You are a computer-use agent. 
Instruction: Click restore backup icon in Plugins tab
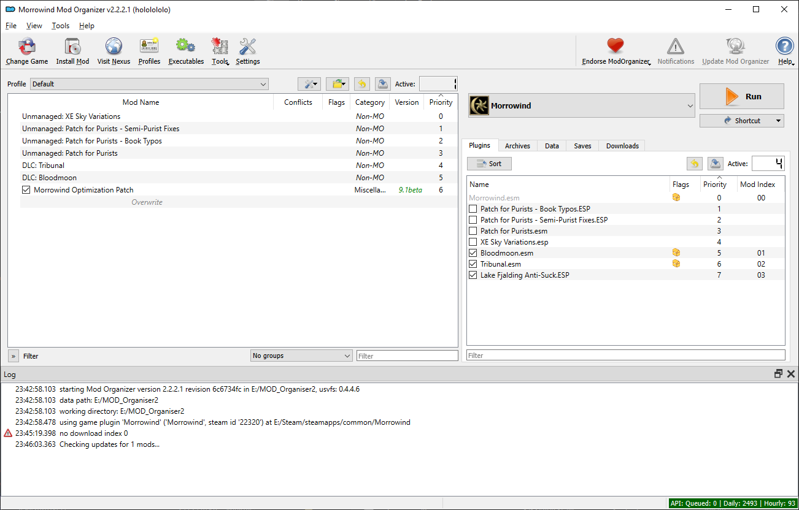[x=694, y=164]
